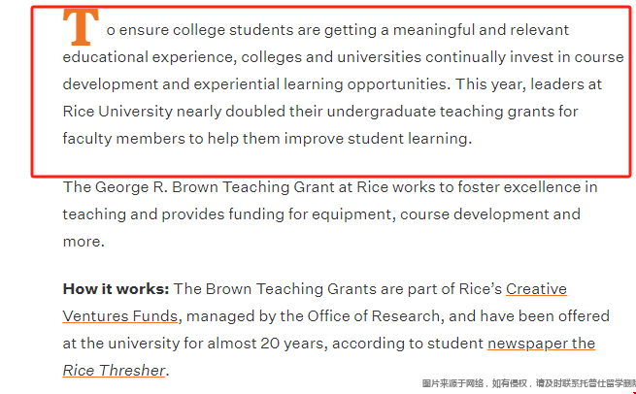Screen dimensions: 636x394
Task: Click the large orange drop cap T
Action: click(81, 27)
